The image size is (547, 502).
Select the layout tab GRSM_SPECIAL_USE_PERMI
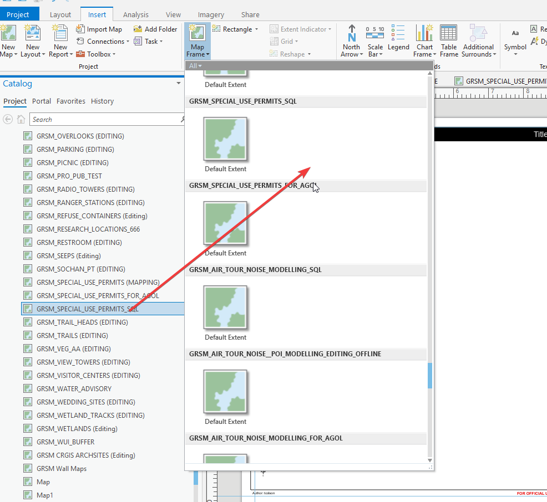[x=500, y=81]
